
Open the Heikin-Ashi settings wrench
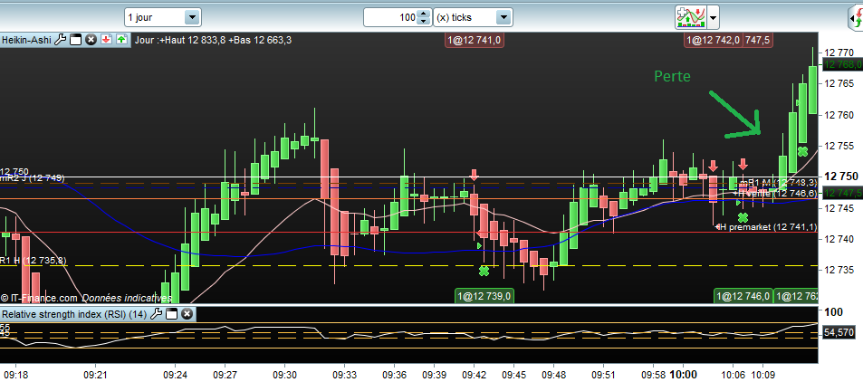[x=61, y=40]
